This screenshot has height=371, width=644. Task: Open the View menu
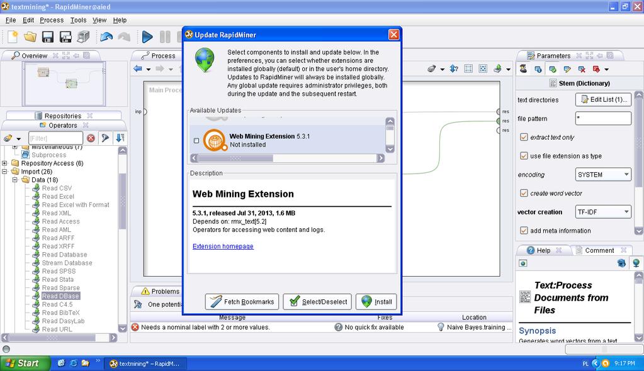[x=99, y=19]
